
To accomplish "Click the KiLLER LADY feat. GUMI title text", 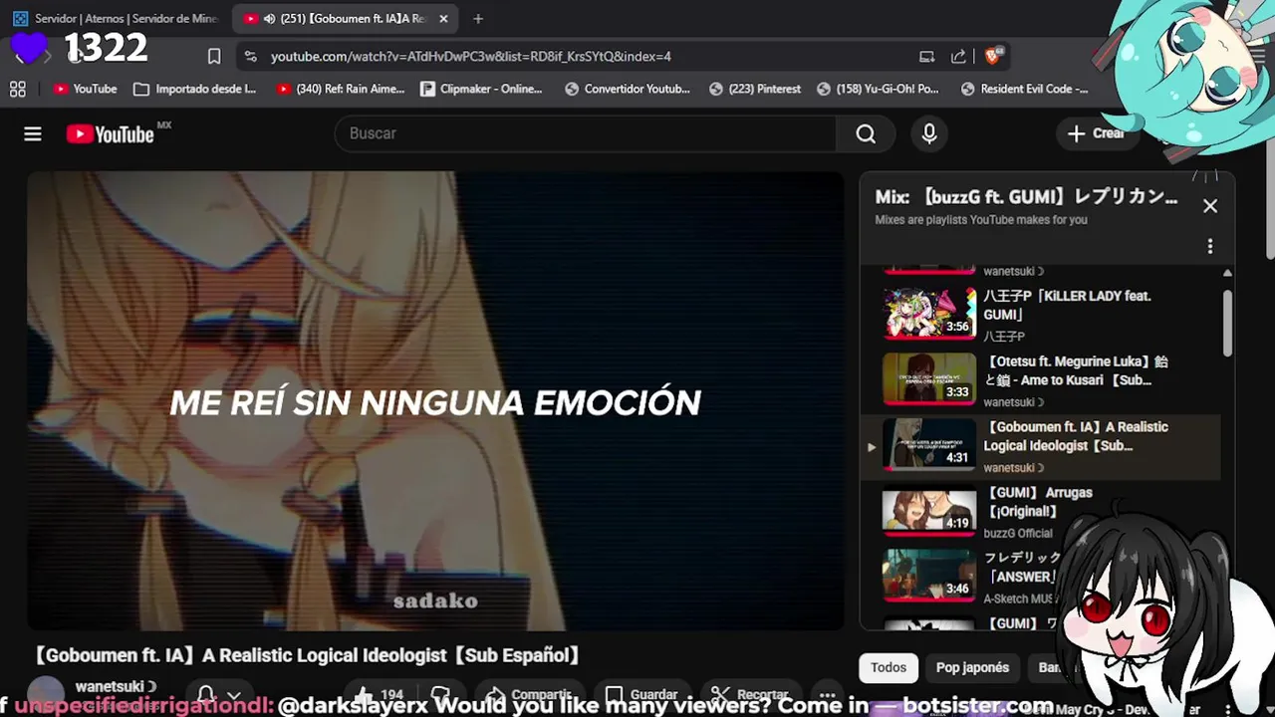I will (x=1067, y=305).
